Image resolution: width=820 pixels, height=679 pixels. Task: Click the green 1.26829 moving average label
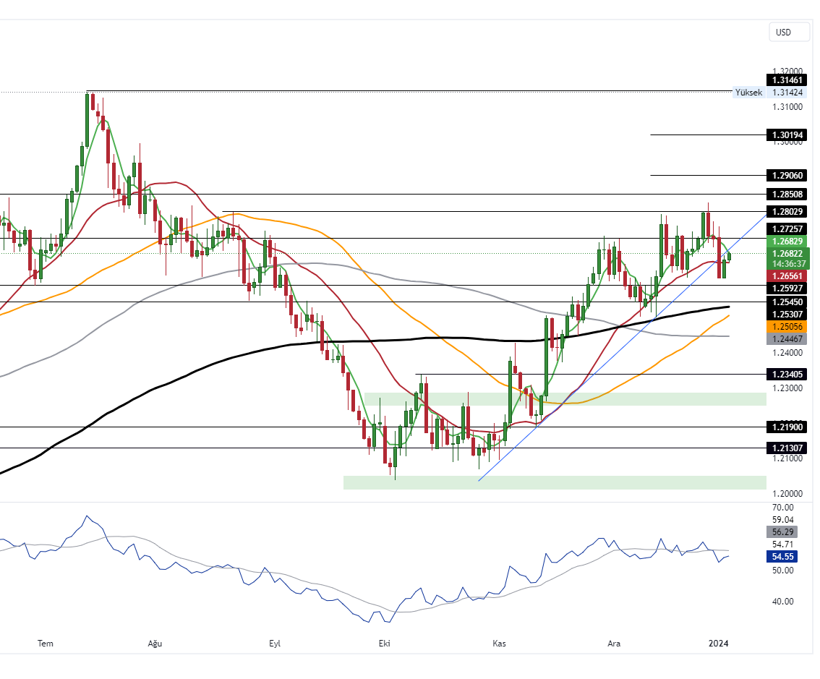coord(787,241)
